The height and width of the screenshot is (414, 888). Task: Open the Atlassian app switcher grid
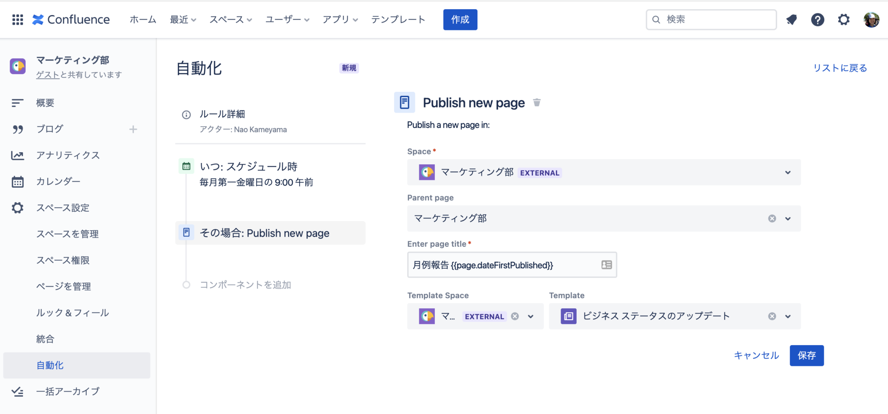tap(17, 19)
